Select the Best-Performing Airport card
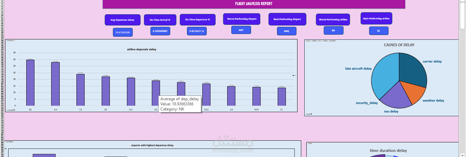466x157 pixels. [287, 19]
